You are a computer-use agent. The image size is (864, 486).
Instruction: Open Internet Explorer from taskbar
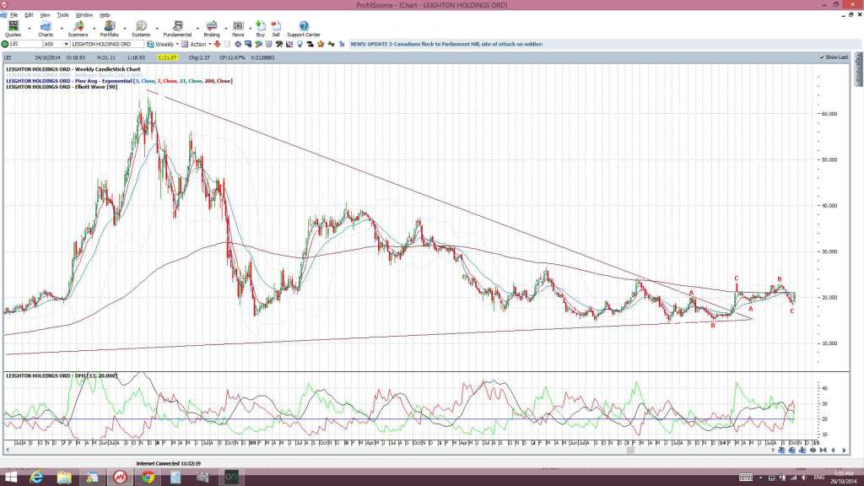37,478
